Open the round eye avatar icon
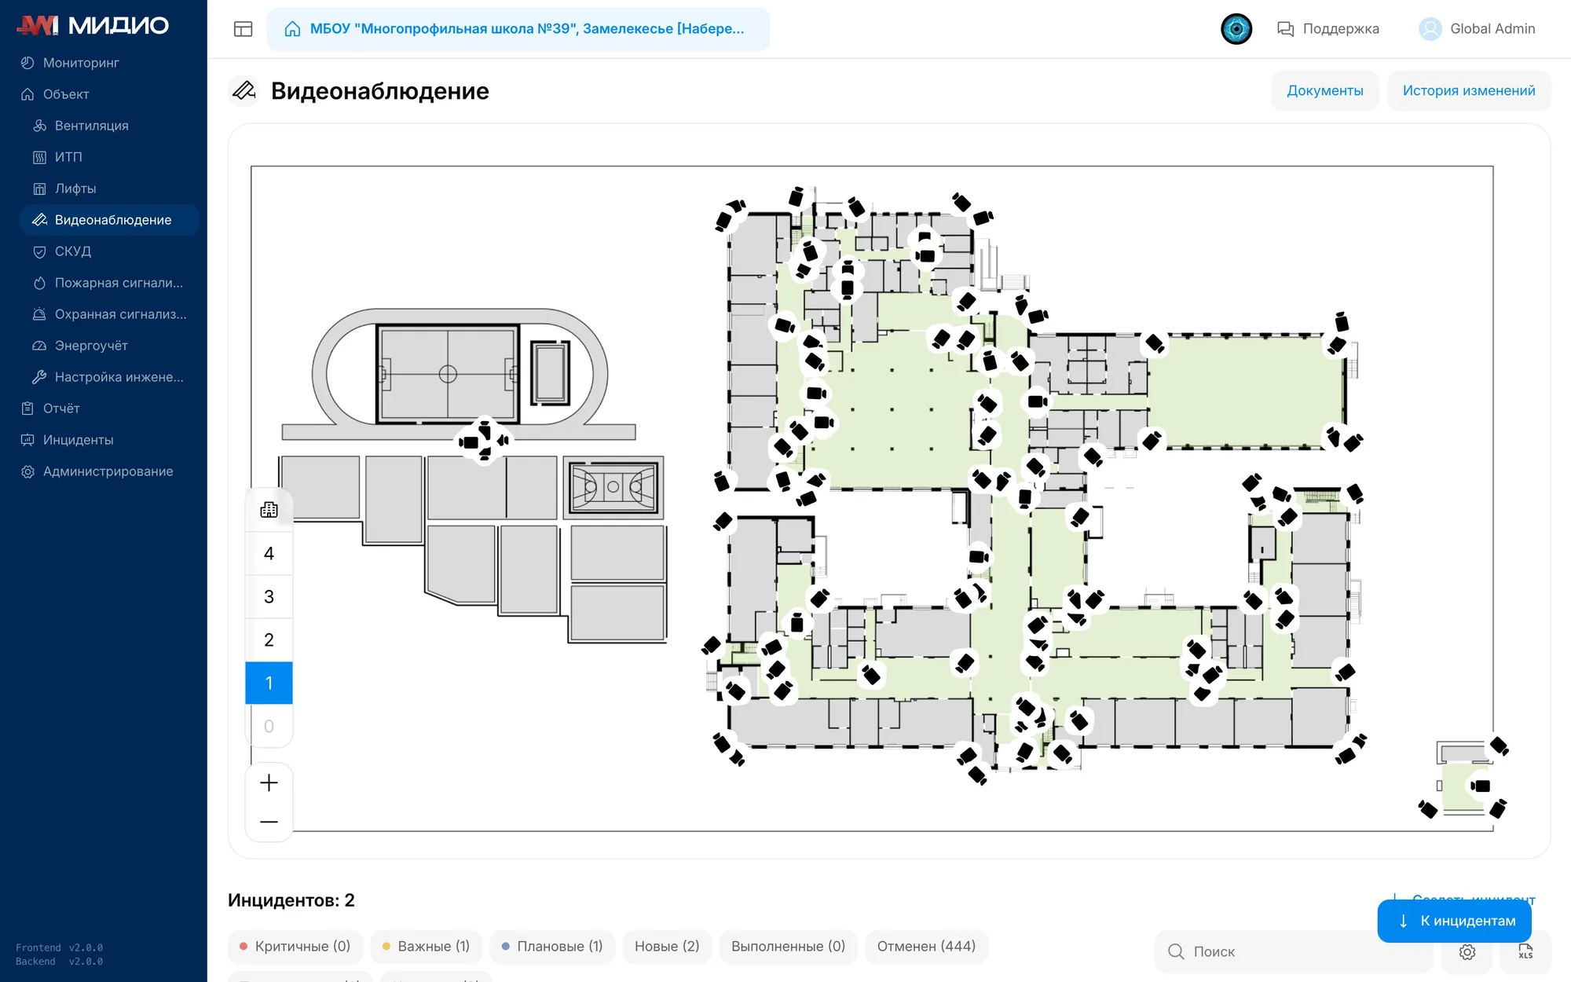This screenshot has width=1571, height=982. click(x=1236, y=29)
